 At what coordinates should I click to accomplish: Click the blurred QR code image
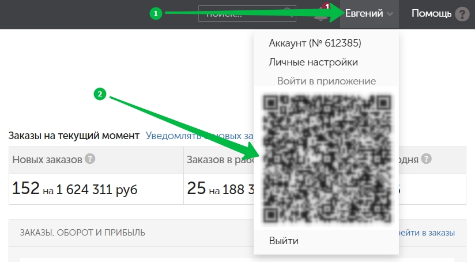click(327, 160)
